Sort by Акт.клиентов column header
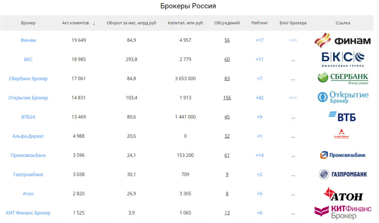Screen dimensions: 379x223 coord(76,23)
